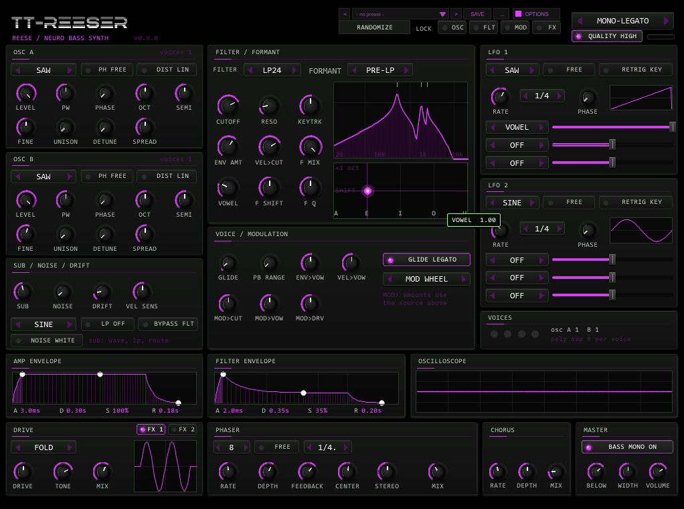Change LFO 1 VOWEL destination selector
Viewport: 684px width, 509px height.
click(x=517, y=127)
